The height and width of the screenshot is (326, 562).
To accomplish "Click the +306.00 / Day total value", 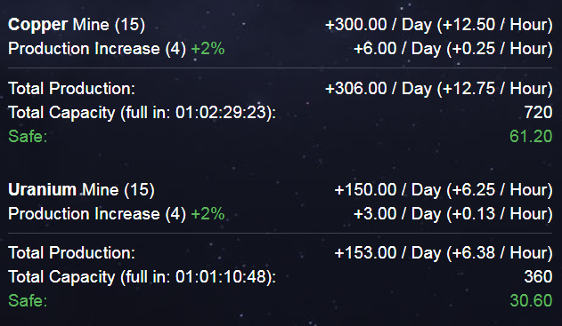I will (379, 88).
